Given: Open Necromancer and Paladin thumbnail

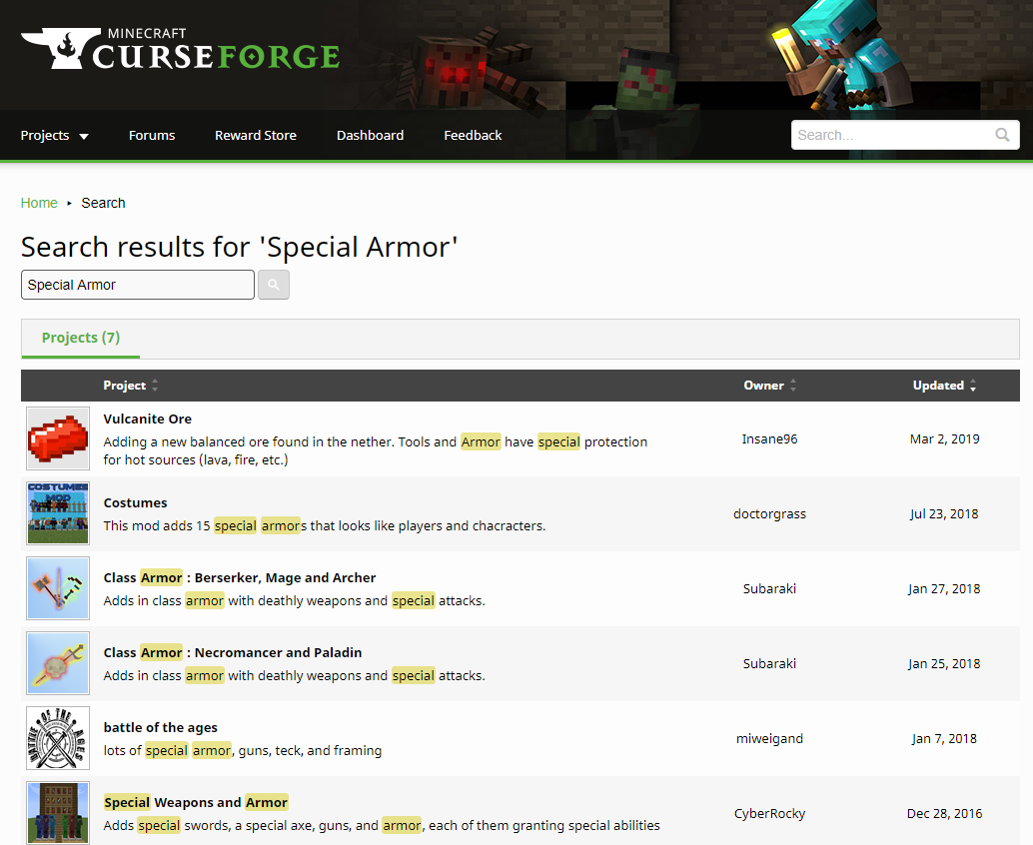Looking at the screenshot, I should click(58, 663).
